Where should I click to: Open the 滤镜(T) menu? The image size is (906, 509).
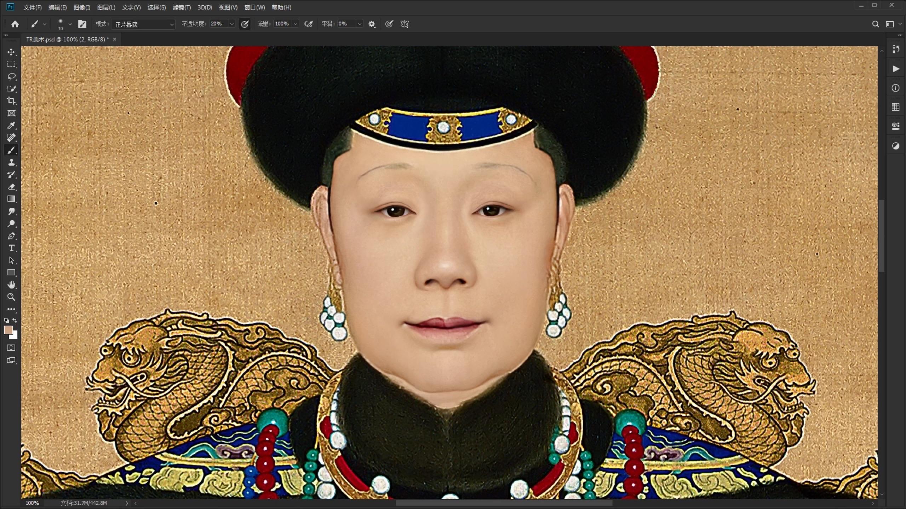click(x=181, y=7)
